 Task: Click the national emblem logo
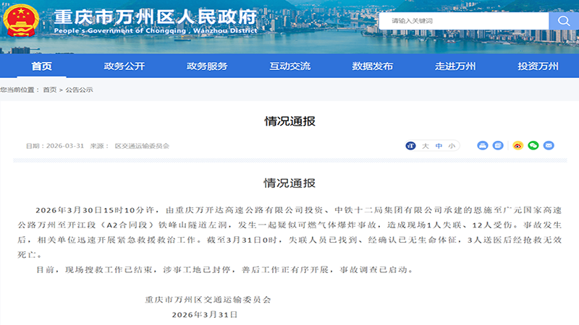point(21,20)
